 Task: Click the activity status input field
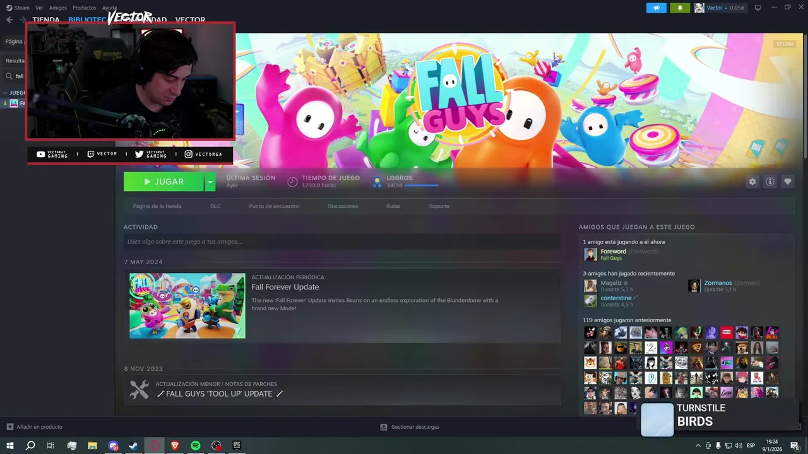pyautogui.click(x=342, y=242)
